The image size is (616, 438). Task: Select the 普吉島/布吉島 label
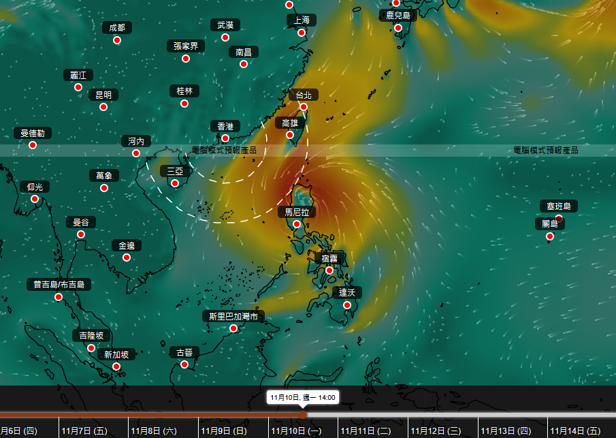point(63,285)
